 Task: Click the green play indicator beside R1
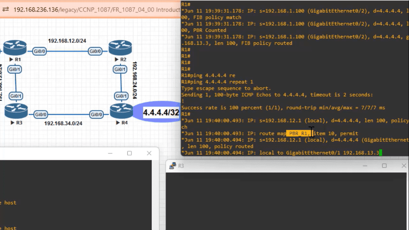point(11,59)
